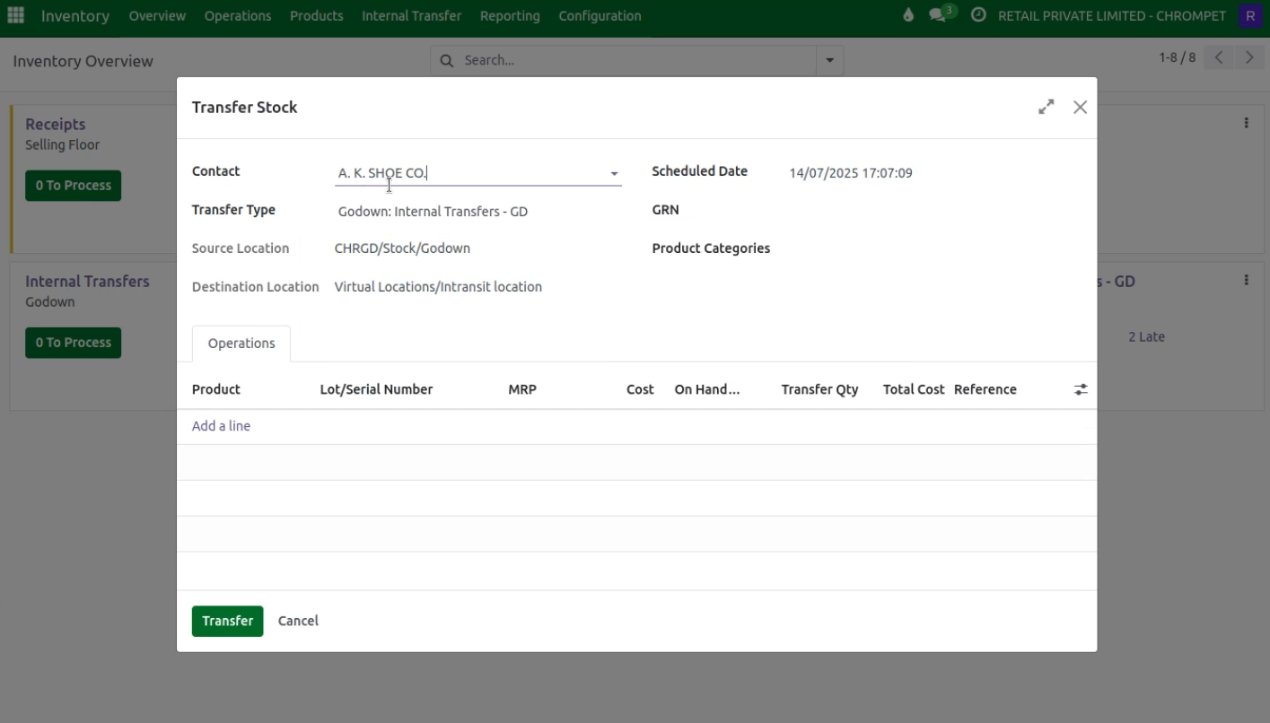1270x723 pixels.
Task: Open the Transfer Type field
Action: coord(433,211)
